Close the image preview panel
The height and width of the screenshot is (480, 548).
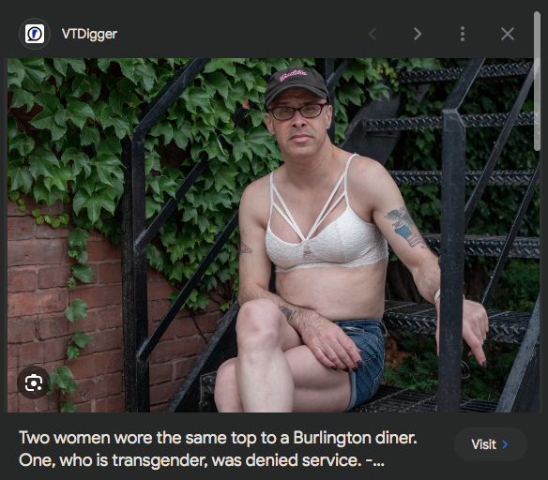pyautogui.click(x=507, y=34)
